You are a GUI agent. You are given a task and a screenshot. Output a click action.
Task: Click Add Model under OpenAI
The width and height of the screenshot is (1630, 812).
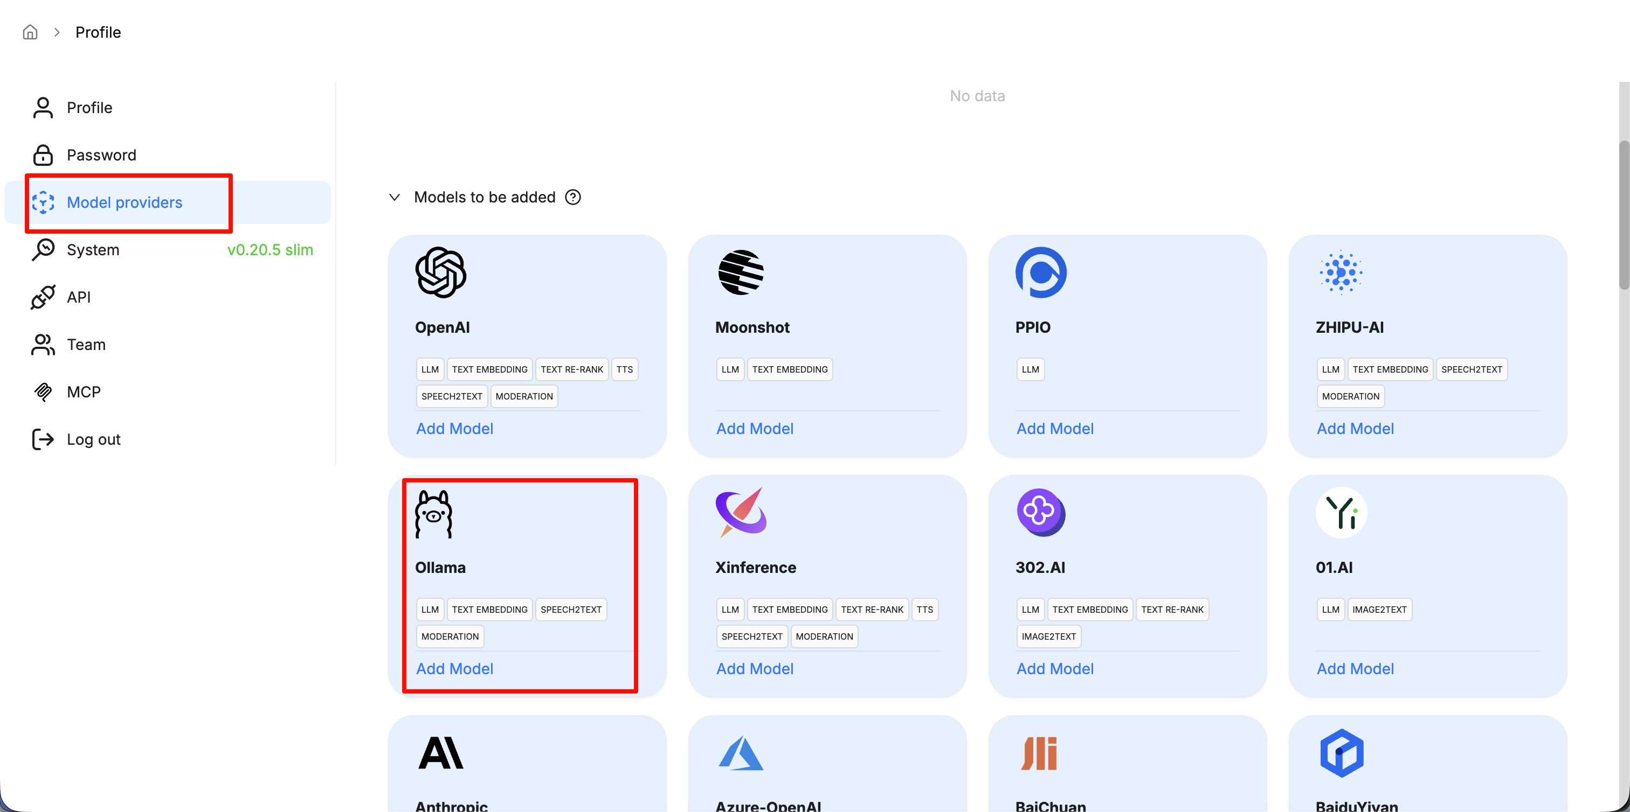[x=454, y=429]
